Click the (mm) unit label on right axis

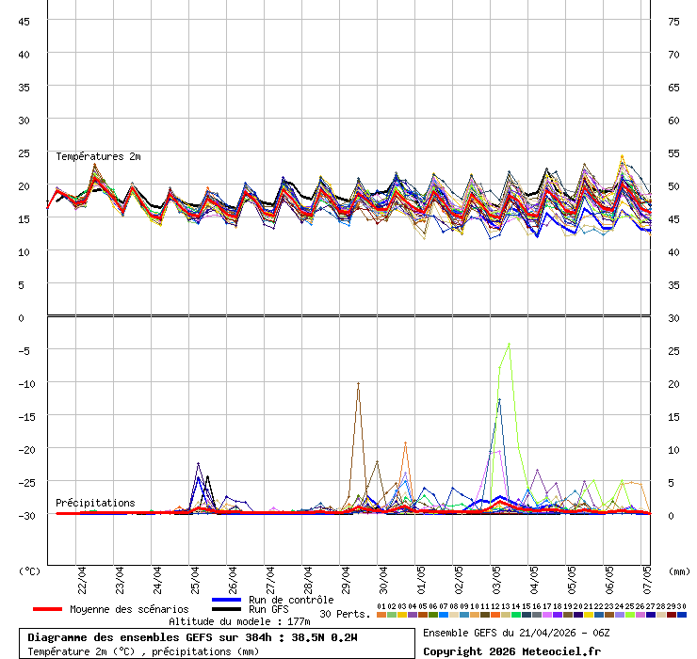point(679,571)
